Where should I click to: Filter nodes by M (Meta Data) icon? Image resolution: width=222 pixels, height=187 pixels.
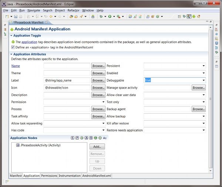(95, 138)
